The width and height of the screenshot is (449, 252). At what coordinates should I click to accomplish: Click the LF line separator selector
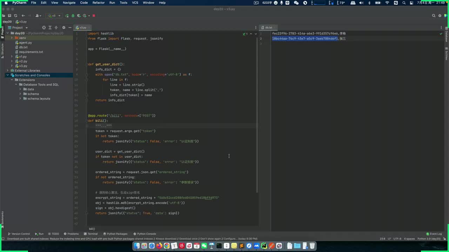coord(389,239)
